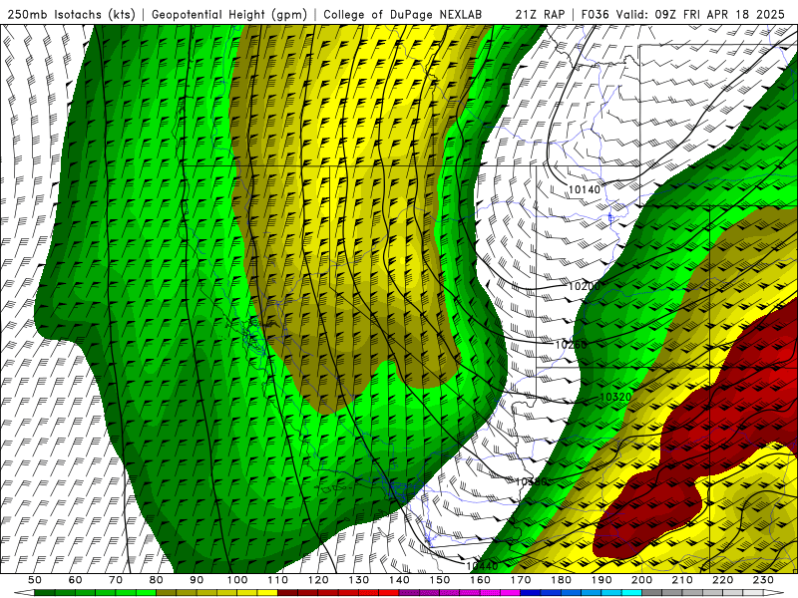The image size is (798, 598).
Task: Click the 10140 height contour label
Action: pos(585,189)
